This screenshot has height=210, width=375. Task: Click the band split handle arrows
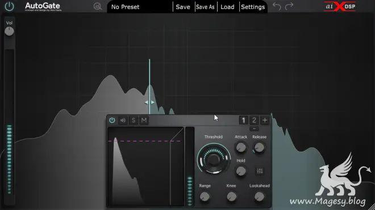coord(149,102)
